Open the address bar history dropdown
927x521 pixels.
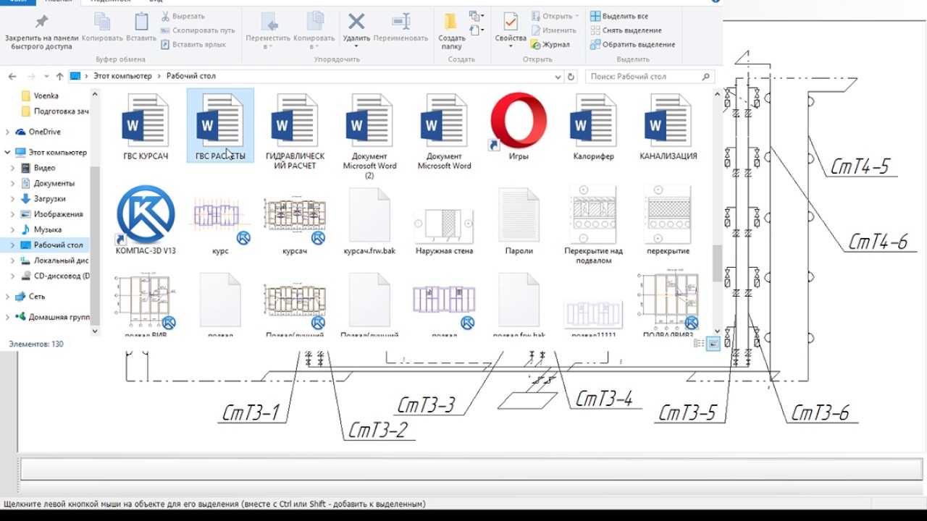557,76
